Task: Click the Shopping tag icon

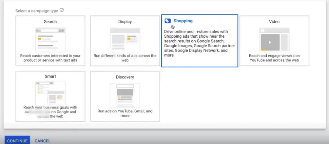Action: point(167,21)
